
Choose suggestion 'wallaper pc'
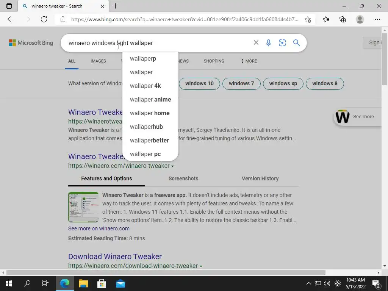pyautogui.click(x=150, y=154)
